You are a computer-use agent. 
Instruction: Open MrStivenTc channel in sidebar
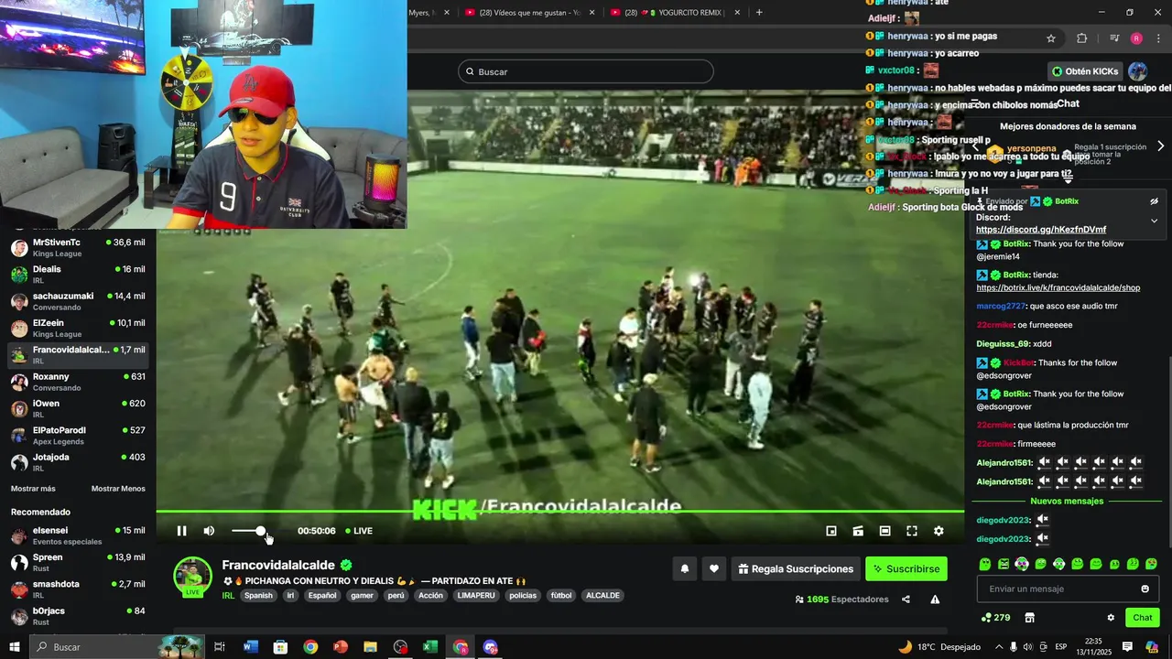point(78,247)
